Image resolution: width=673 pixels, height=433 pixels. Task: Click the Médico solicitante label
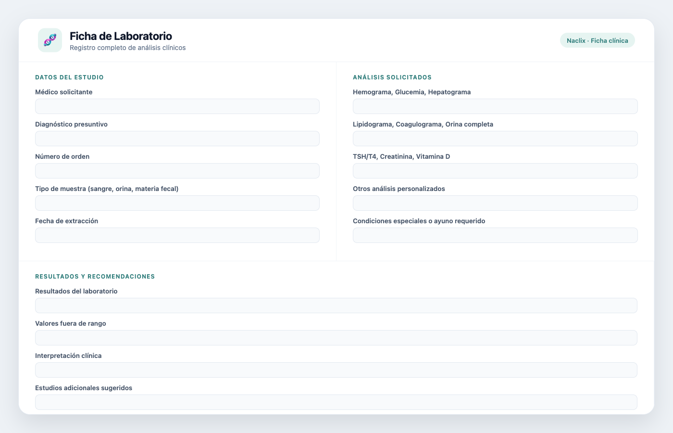(64, 92)
